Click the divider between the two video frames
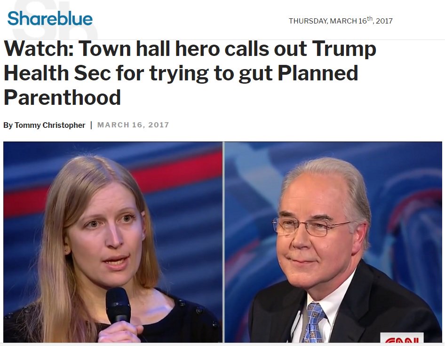Image resolution: width=445 pixels, height=346 pixels. (223, 242)
